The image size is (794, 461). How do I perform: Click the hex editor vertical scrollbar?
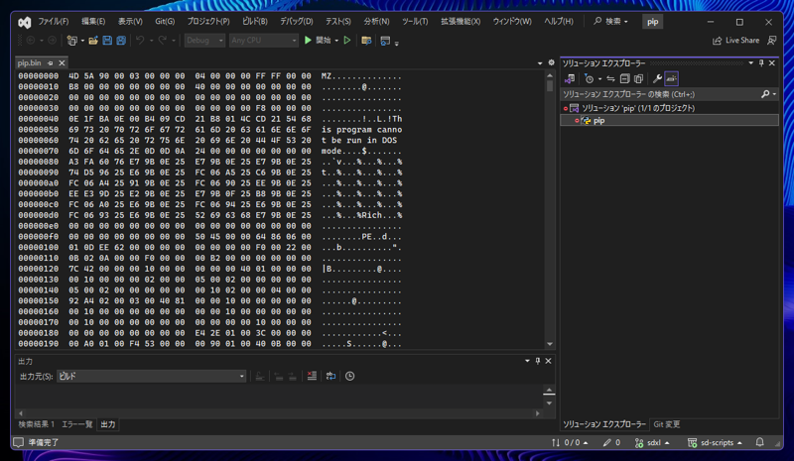[x=550, y=209]
